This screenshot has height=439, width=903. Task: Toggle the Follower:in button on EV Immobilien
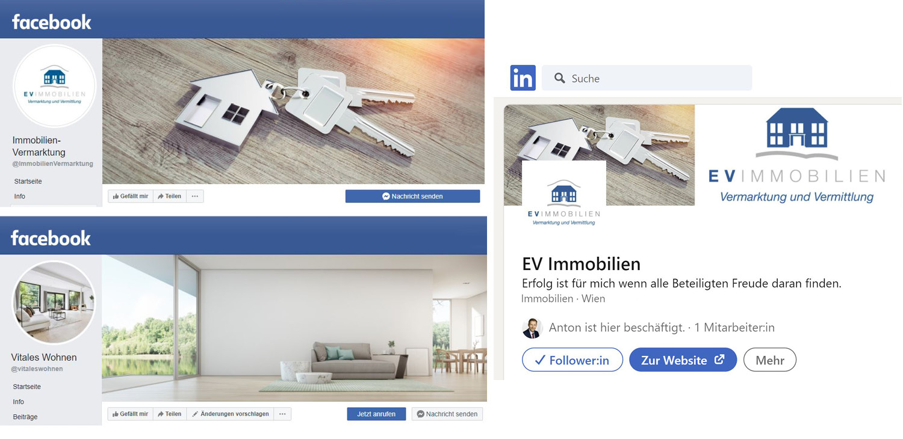click(x=573, y=360)
